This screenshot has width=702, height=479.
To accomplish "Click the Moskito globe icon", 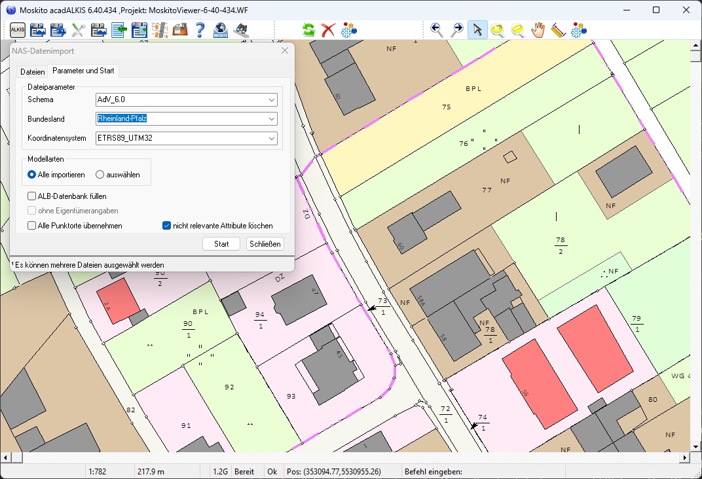I will [x=221, y=29].
